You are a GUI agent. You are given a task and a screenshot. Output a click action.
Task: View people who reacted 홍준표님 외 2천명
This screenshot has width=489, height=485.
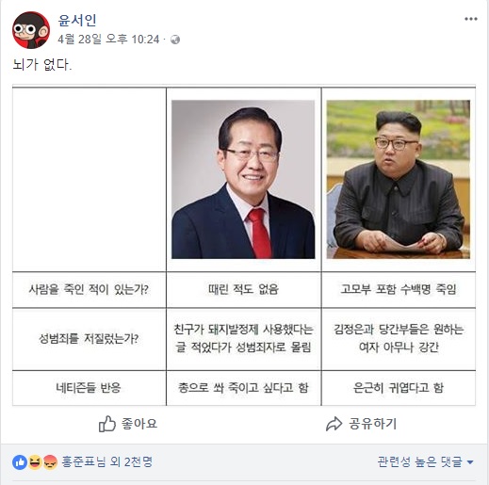coord(106,461)
